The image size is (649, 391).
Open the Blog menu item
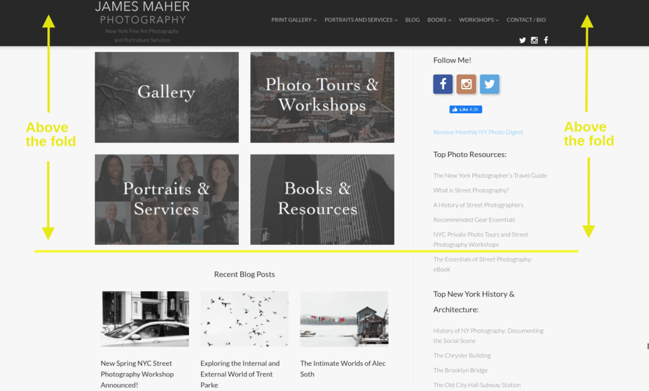coord(412,20)
